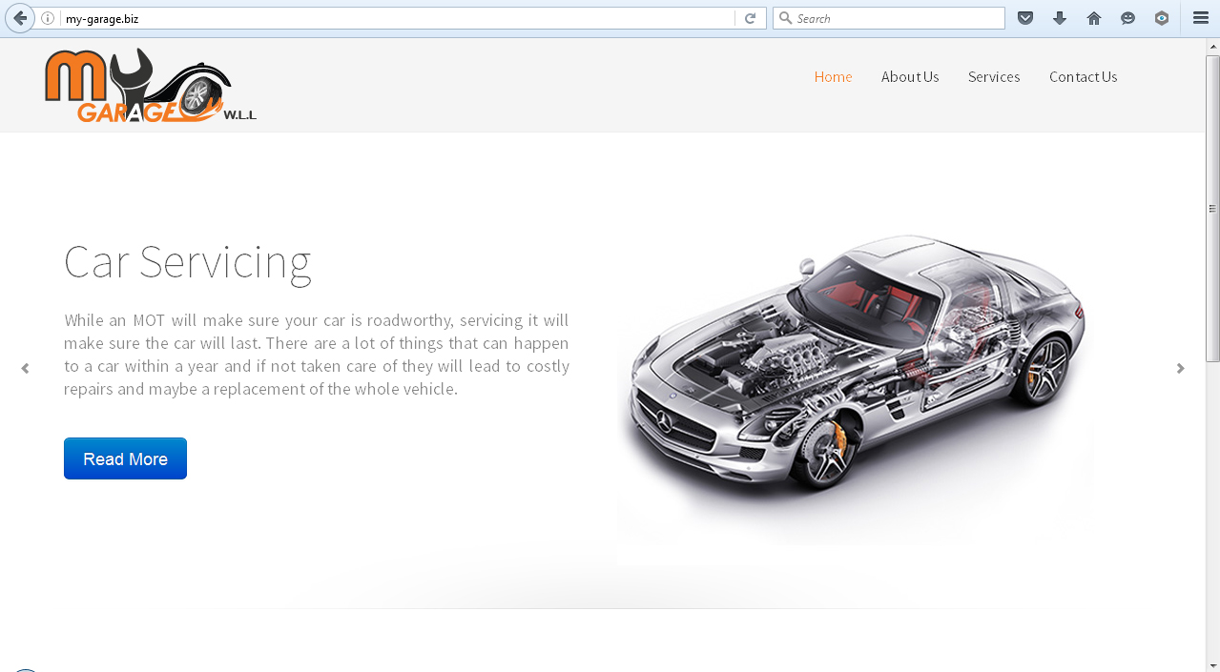1220x672 pixels.
Task: Click the My Garage logo
Action: pyautogui.click(x=150, y=87)
